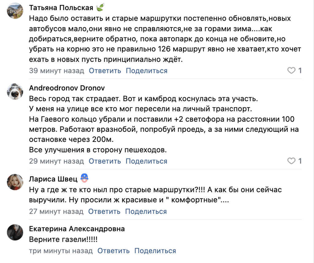The height and width of the screenshot is (263, 314).
Task: Reply to Лариса Швец's comment
Action: (x=104, y=211)
